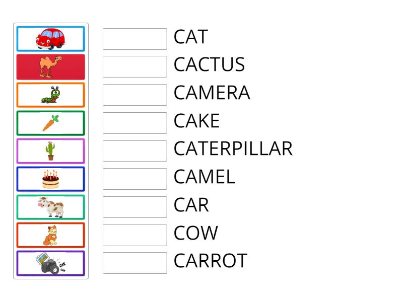Select the CAKE label

pos(196,121)
